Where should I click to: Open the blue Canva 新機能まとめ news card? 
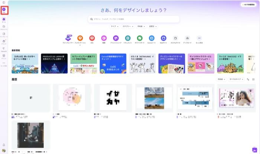(x=113, y=63)
